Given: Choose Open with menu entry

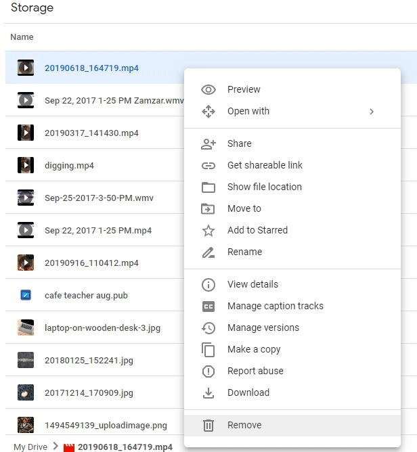Looking at the screenshot, I should pos(292,111).
